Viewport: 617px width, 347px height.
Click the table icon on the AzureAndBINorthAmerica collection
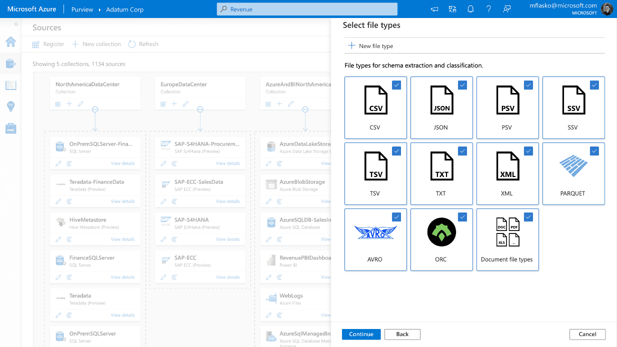point(268,104)
